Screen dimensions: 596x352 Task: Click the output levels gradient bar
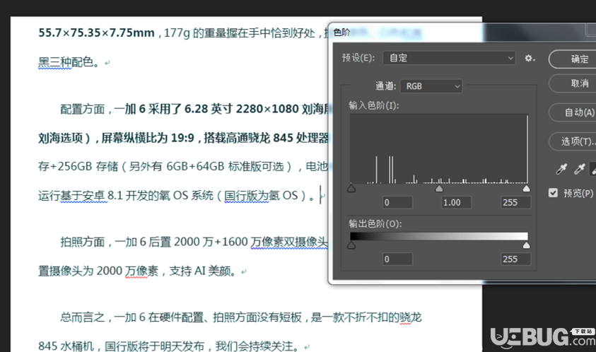coord(438,237)
